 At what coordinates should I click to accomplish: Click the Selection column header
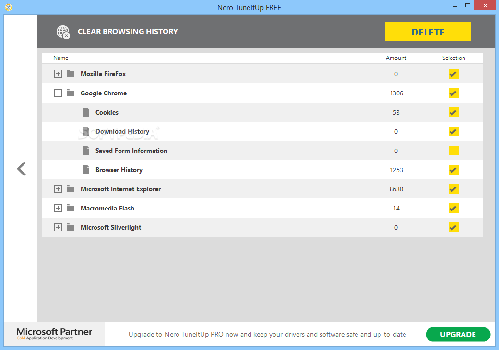[453, 58]
